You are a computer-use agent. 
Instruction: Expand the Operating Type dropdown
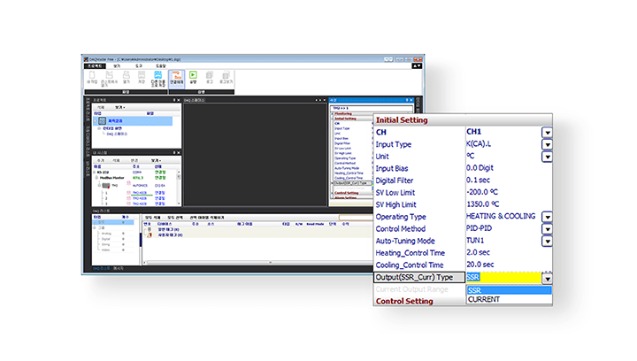tap(548, 217)
